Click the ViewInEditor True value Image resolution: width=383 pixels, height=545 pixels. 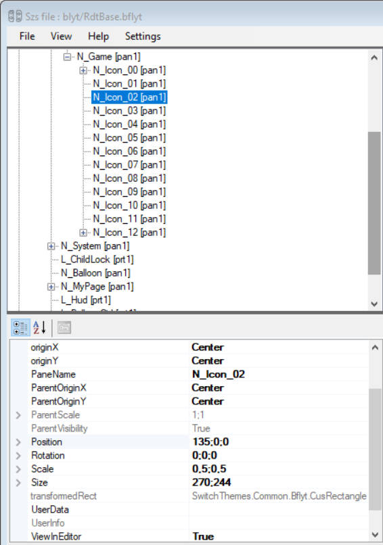[x=278, y=536]
